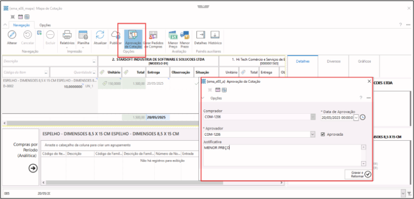Click the arrow circle under Compras por Período
The image size is (414, 199).
[33, 168]
